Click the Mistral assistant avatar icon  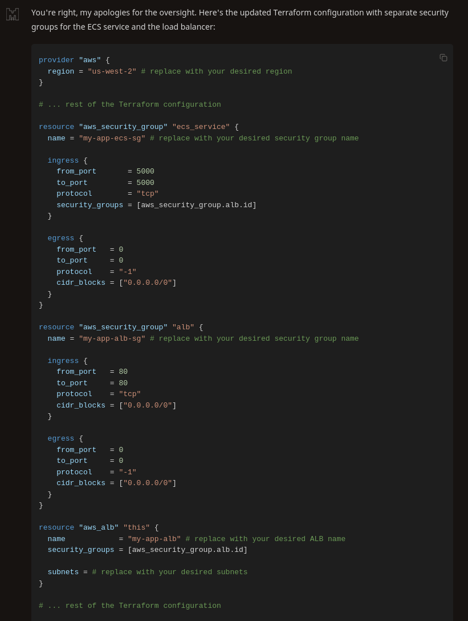point(13,14)
